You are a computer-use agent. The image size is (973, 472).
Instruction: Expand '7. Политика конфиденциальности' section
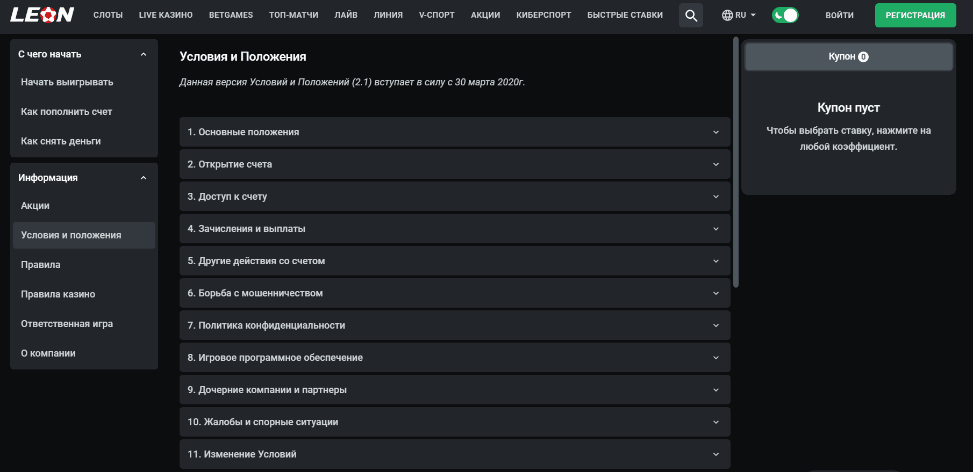455,325
